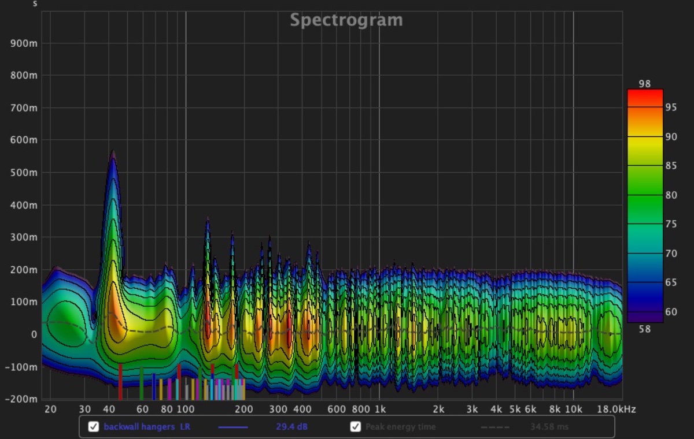
Task: Select the backwall hangers LR legend label
Action: click(x=147, y=427)
